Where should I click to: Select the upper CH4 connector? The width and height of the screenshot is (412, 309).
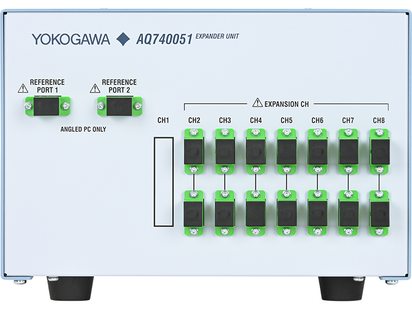[x=255, y=151]
